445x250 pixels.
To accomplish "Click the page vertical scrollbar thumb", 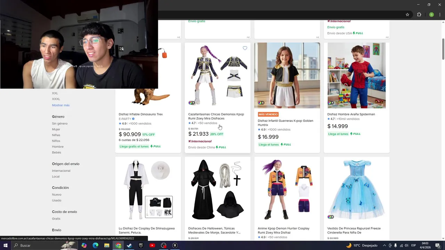I will pos(443,49).
